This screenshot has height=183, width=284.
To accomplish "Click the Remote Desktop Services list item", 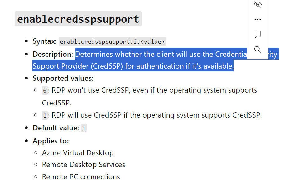I will 84,165.
